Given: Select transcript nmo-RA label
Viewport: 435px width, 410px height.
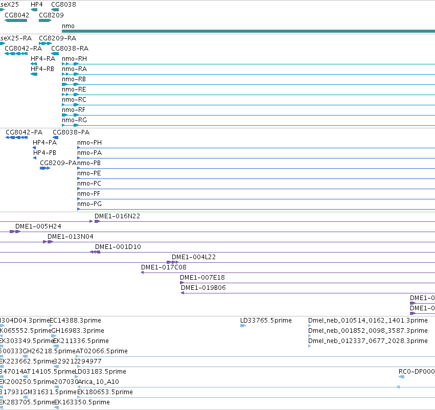Looking at the screenshot, I should pos(74,69).
